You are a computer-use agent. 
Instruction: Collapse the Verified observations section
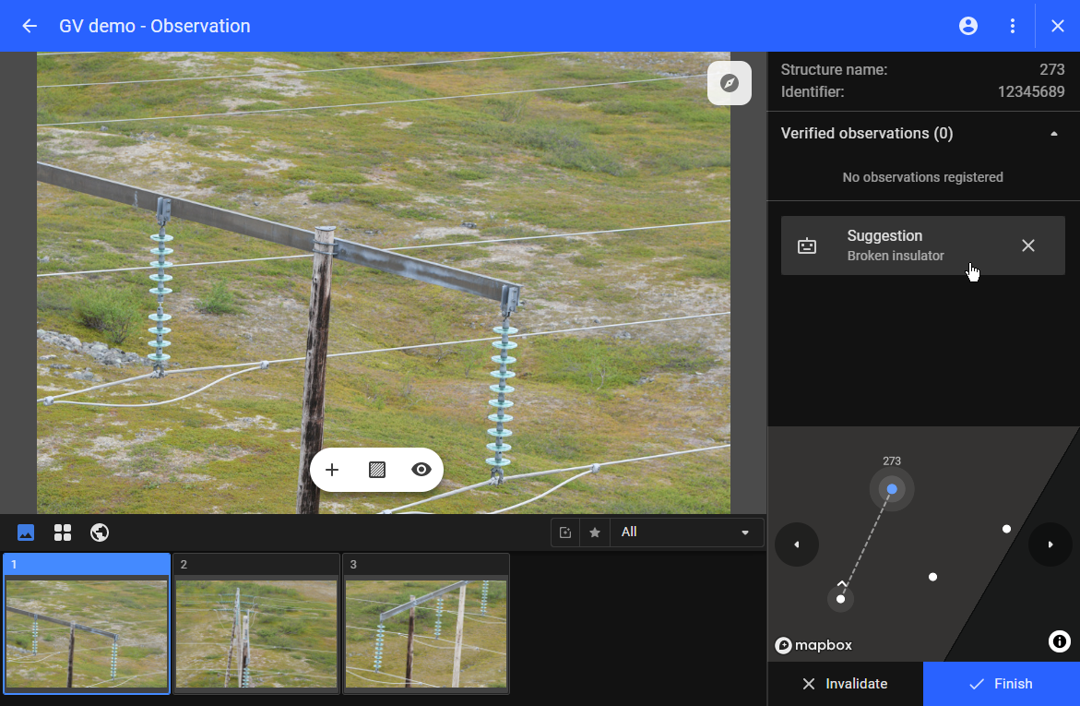pos(1053,134)
